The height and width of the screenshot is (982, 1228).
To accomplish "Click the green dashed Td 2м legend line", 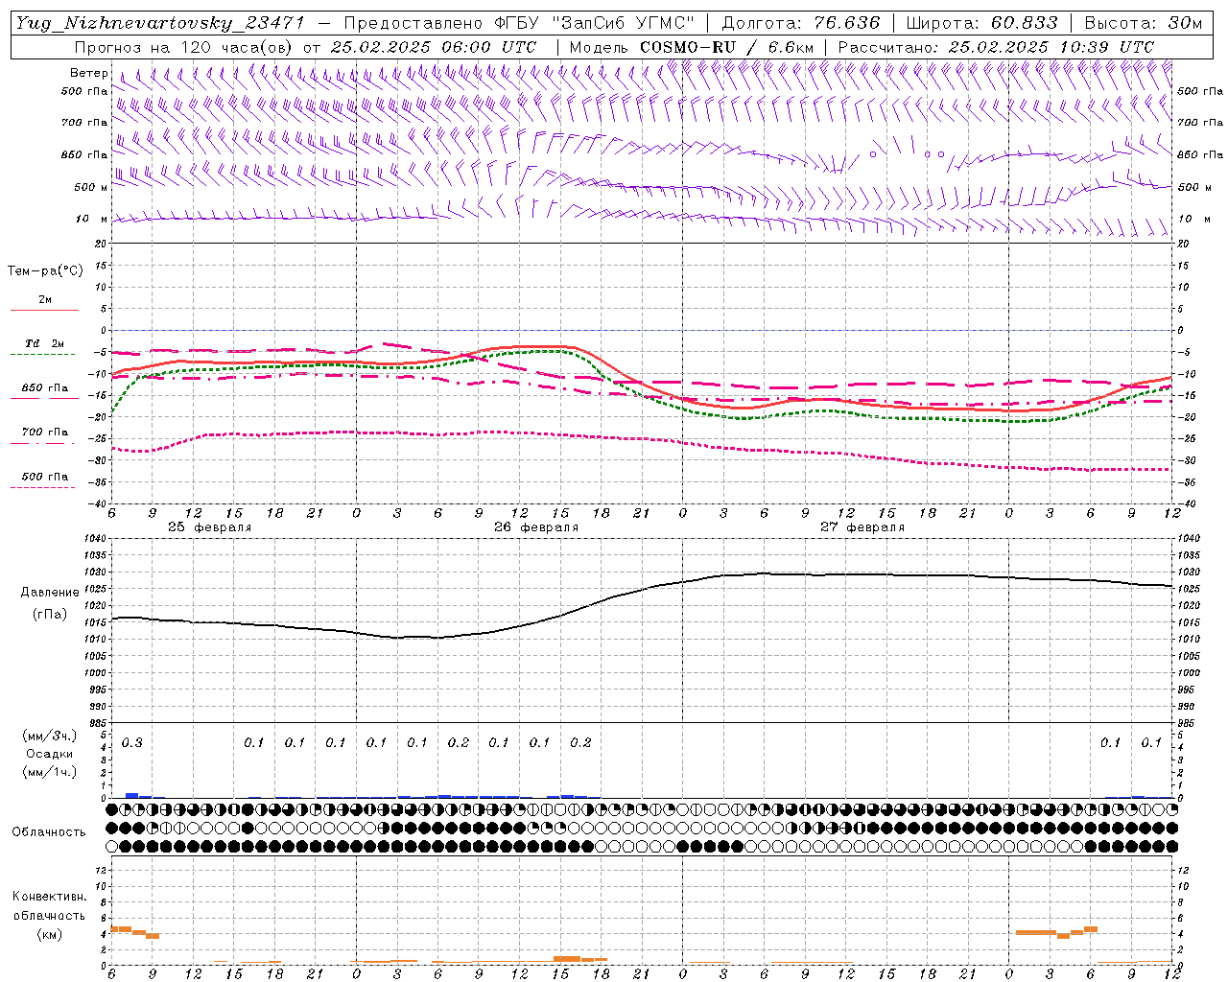I will pyautogui.click(x=43, y=355).
